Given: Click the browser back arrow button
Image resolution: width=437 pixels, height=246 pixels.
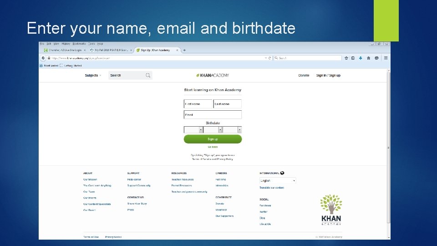Looking at the screenshot, I should [x=43, y=58].
